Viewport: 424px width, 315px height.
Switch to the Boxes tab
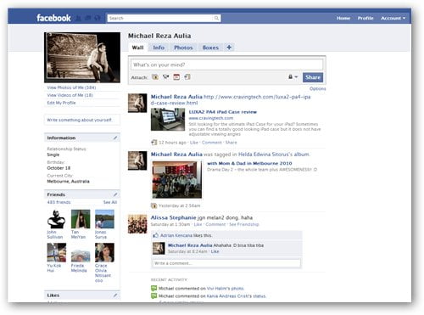210,48
